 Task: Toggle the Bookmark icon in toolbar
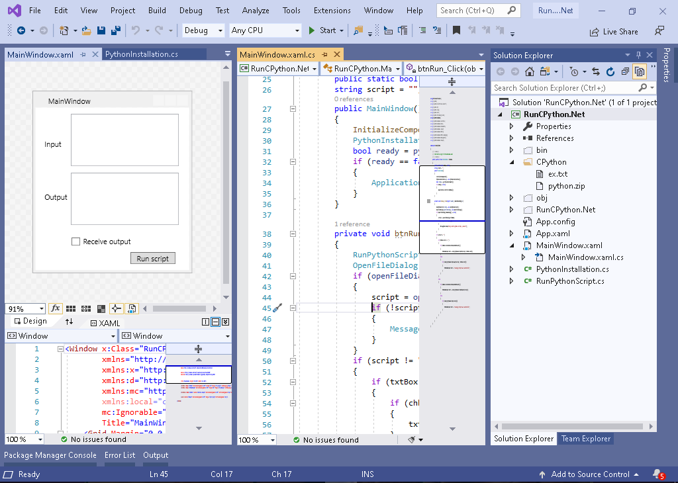[x=456, y=30]
